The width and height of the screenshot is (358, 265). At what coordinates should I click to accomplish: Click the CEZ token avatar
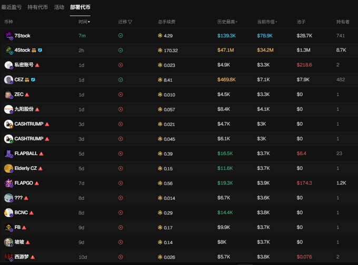8,80
